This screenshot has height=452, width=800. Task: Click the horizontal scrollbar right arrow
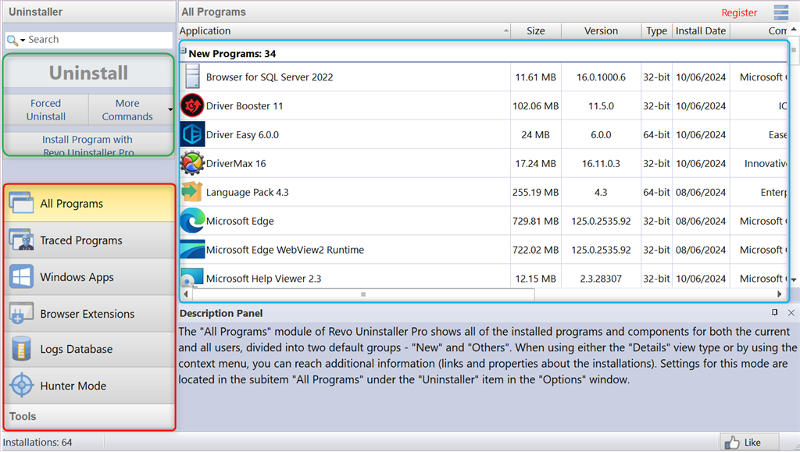pyautogui.click(x=779, y=294)
